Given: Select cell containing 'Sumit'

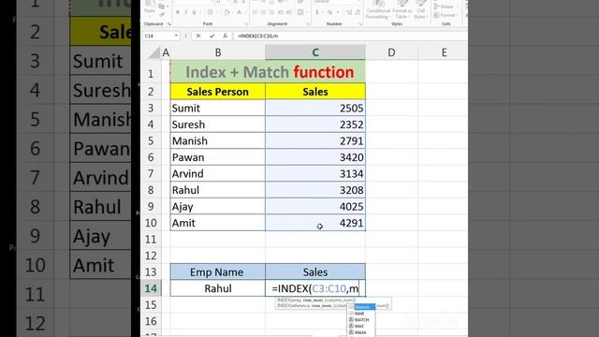Looking at the screenshot, I should (x=218, y=109).
